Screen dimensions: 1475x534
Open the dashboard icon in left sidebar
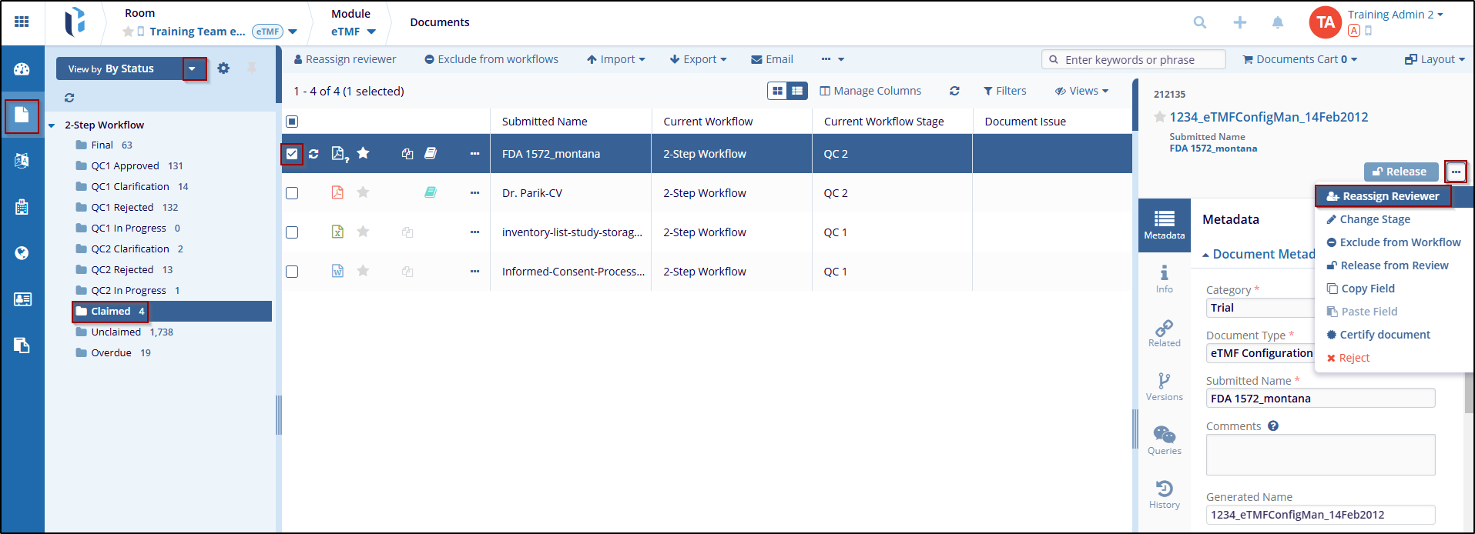pyautogui.click(x=22, y=69)
